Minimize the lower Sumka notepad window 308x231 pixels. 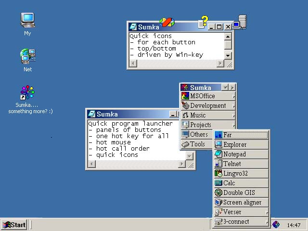(173, 114)
